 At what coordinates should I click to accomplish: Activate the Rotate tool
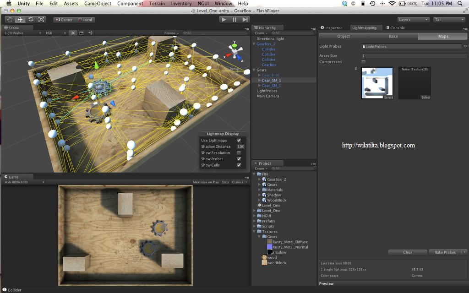point(30,19)
